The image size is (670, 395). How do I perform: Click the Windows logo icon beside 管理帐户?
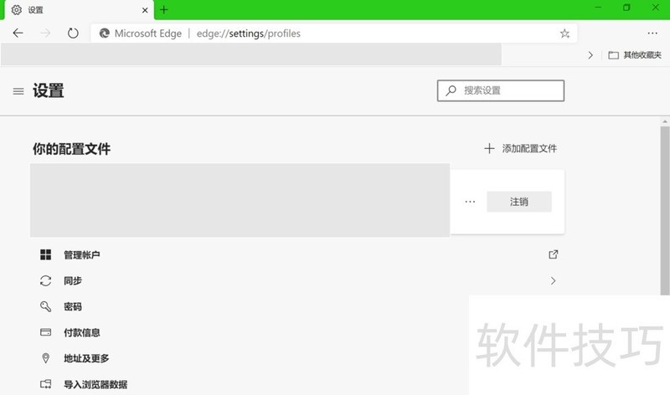(x=46, y=255)
